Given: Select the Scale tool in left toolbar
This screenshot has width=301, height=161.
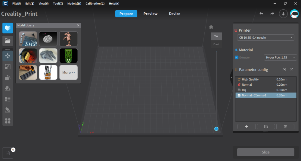Looking at the screenshot, I should [x=8, y=67].
